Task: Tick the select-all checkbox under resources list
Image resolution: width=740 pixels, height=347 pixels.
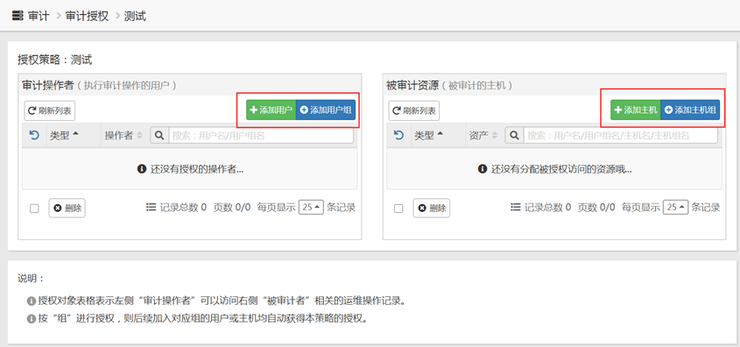Action: click(398, 209)
